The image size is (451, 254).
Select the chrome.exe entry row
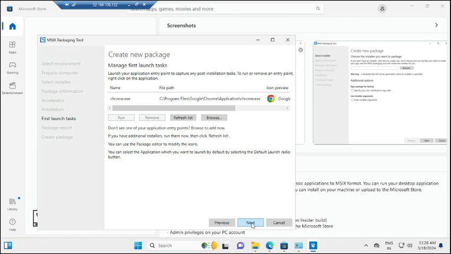199,99
